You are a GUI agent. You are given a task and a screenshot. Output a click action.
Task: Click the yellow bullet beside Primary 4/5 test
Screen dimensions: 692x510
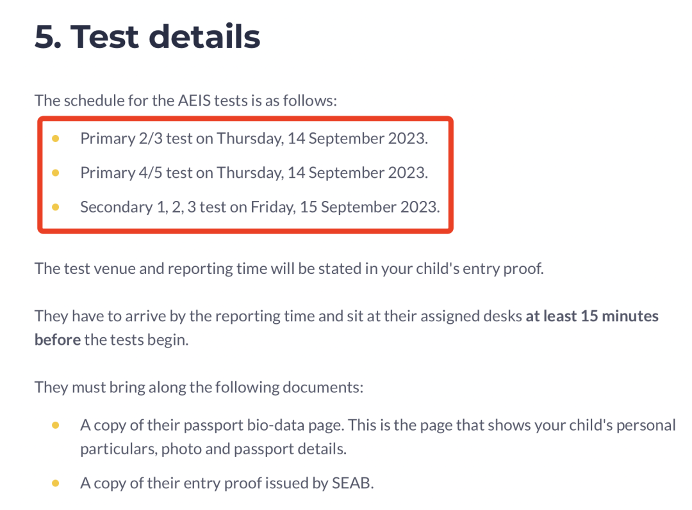pyautogui.click(x=56, y=173)
